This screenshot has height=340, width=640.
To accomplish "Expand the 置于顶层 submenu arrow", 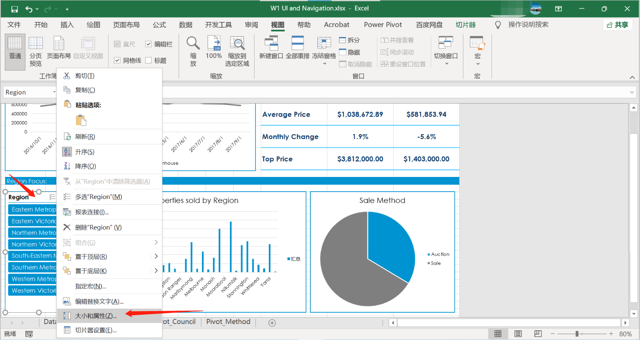I will coord(156,256).
